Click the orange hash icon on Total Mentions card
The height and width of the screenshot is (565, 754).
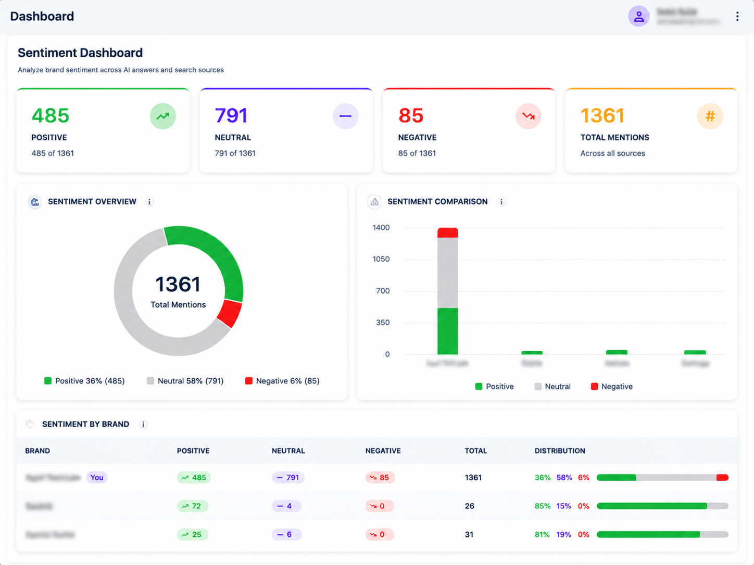click(x=710, y=116)
